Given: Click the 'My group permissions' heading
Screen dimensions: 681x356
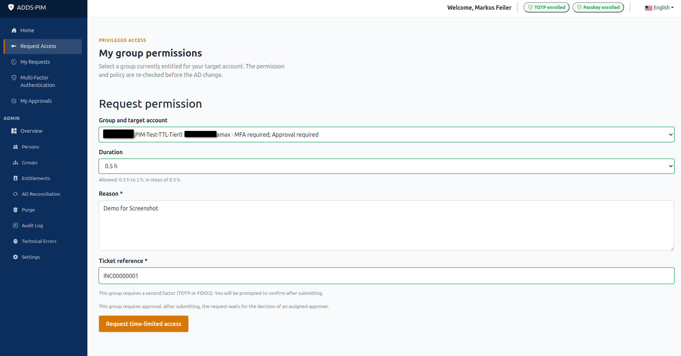Looking at the screenshot, I should (150, 53).
